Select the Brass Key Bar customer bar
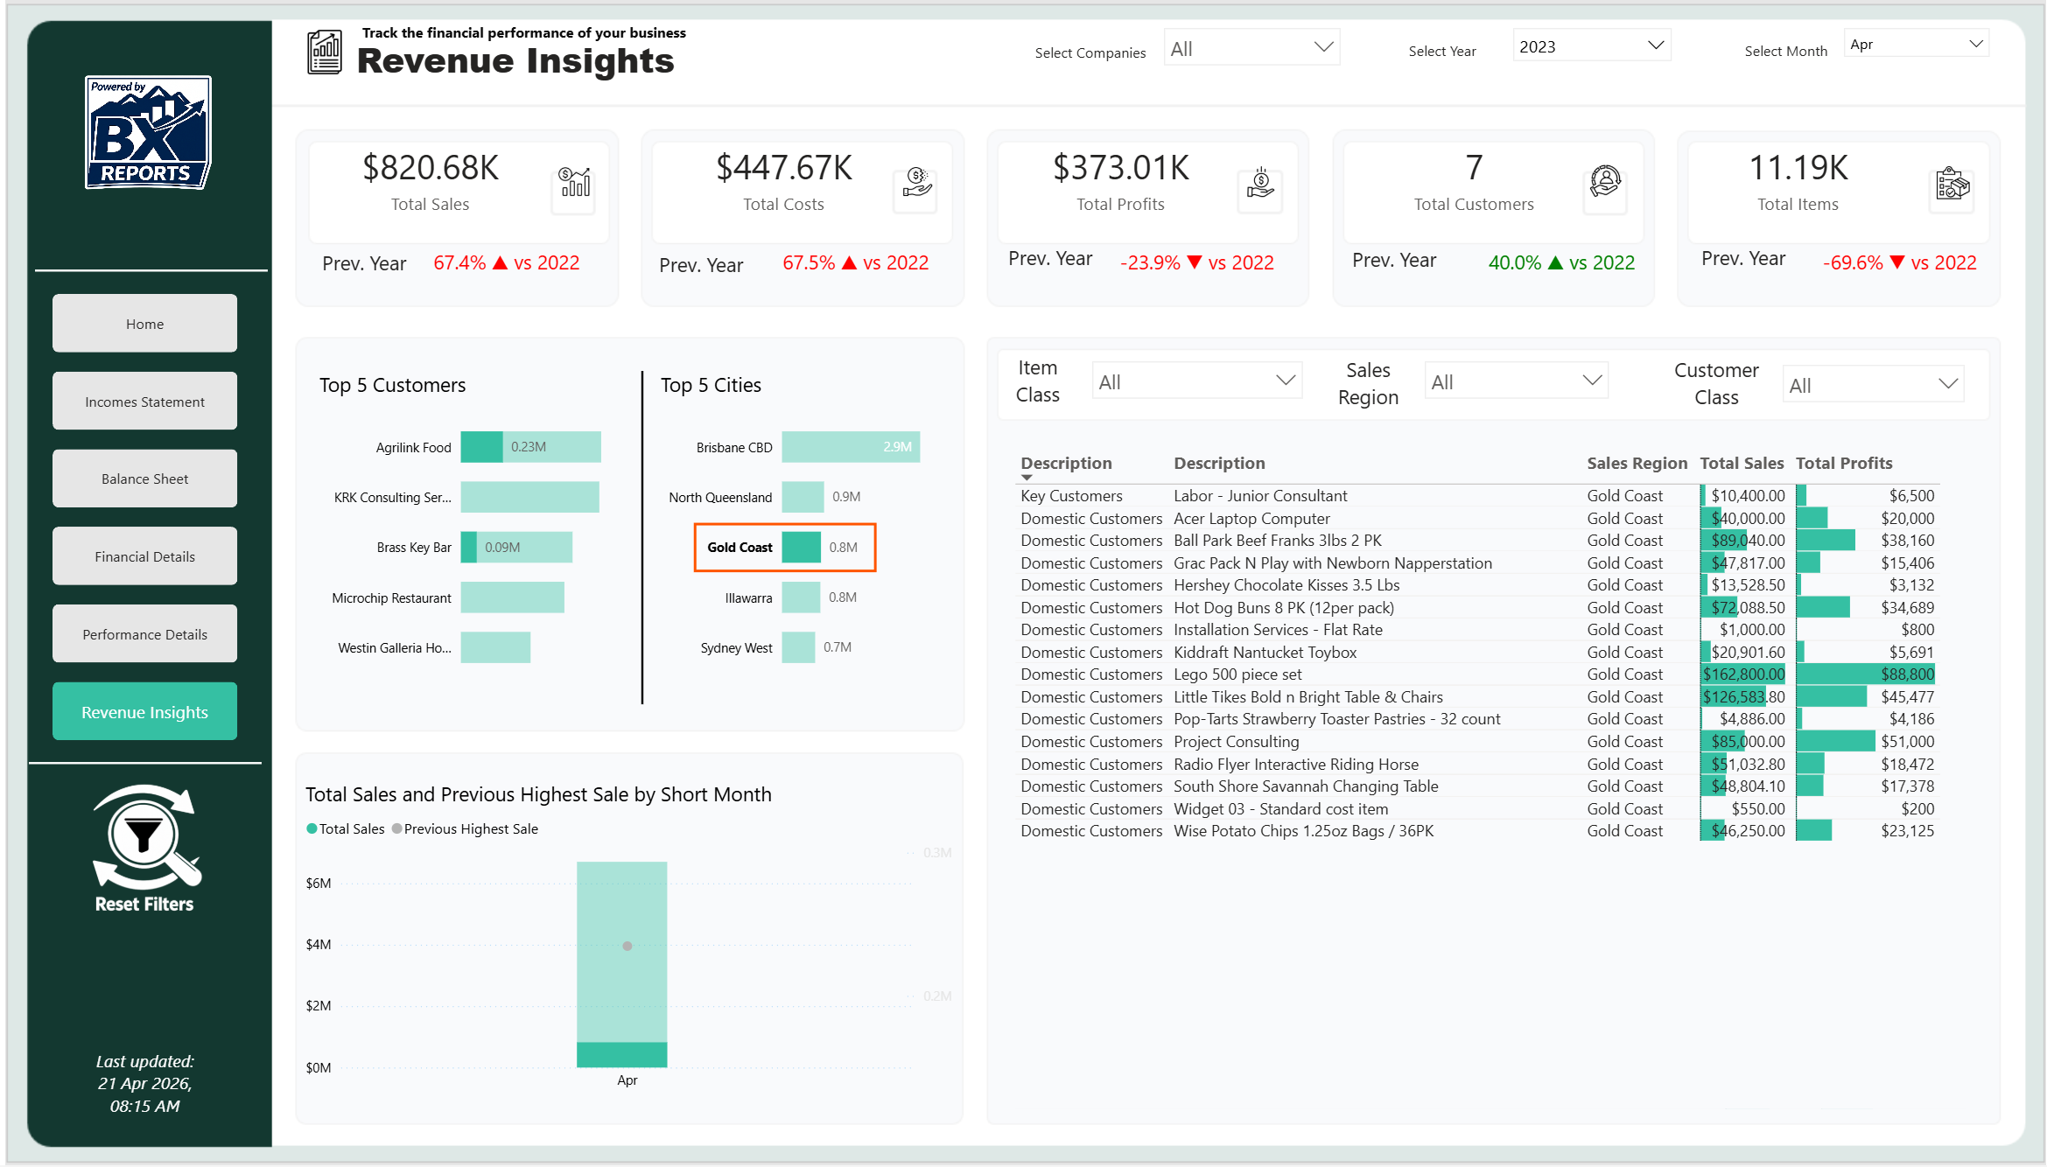The width and height of the screenshot is (2047, 1167). click(516, 547)
